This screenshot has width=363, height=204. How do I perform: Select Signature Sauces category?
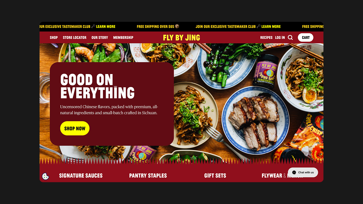pos(81,176)
